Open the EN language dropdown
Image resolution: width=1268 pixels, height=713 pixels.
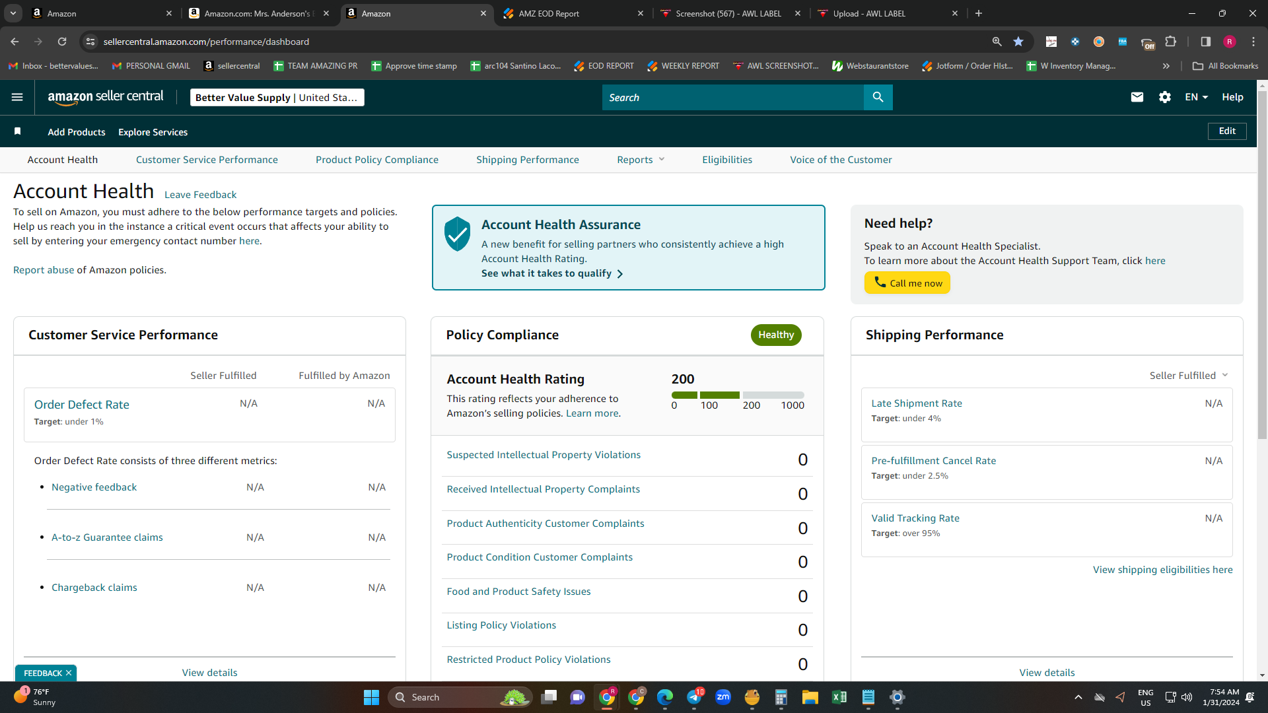pos(1196,97)
